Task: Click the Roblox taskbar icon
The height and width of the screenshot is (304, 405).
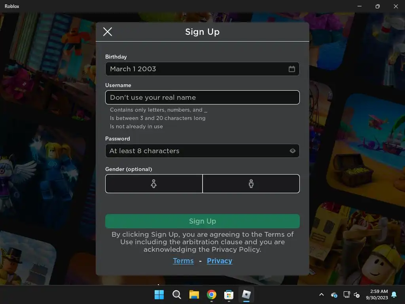Action: click(246, 294)
